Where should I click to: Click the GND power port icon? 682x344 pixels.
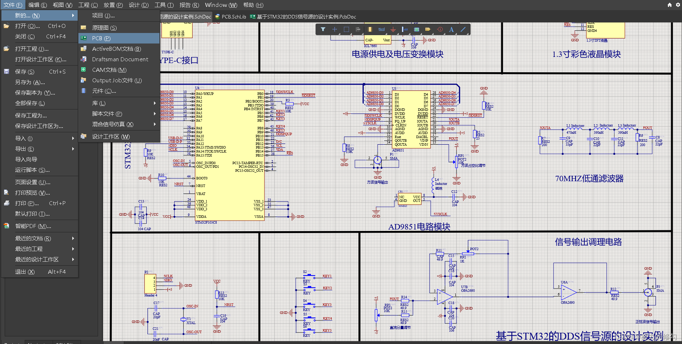[x=393, y=29]
